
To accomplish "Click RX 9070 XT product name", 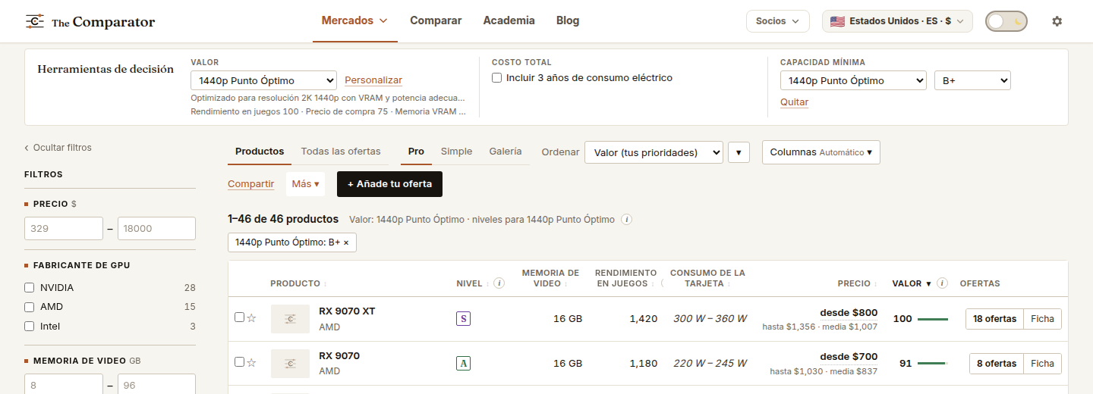I will coord(347,311).
